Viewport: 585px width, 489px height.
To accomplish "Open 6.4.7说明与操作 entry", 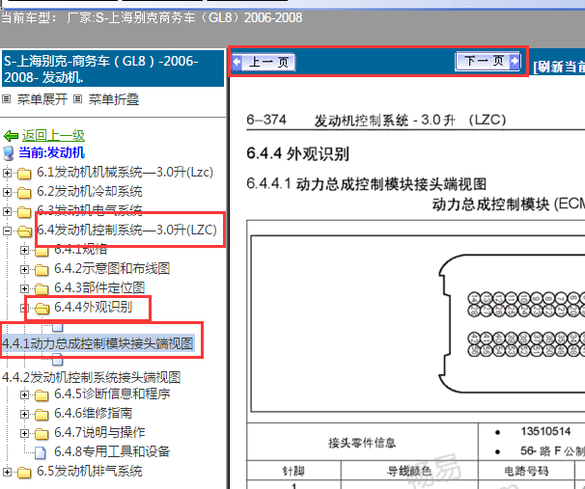I will coord(99,432).
